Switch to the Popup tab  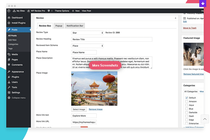click(59, 26)
